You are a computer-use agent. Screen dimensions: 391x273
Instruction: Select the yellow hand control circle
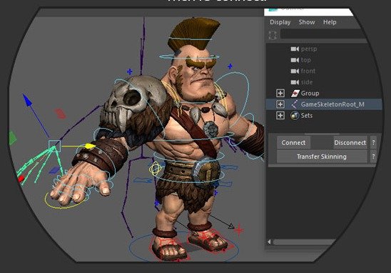click(66, 200)
